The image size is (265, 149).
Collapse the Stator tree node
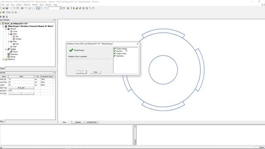(9, 34)
